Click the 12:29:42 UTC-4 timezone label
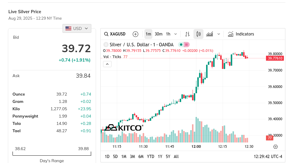 pyautogui.click(x=268, y=157)
